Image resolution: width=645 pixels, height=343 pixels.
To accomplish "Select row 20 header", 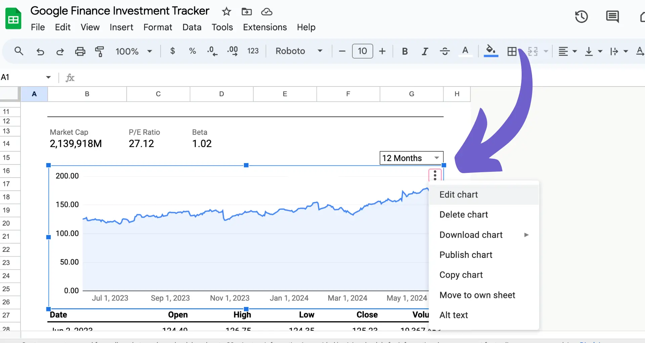I will pyautogui.click(x=10, y=223).
